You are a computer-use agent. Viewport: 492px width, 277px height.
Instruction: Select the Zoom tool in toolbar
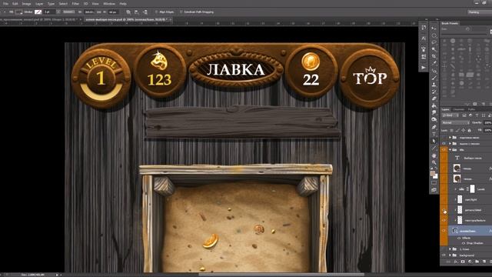click(x=434, y=162)
